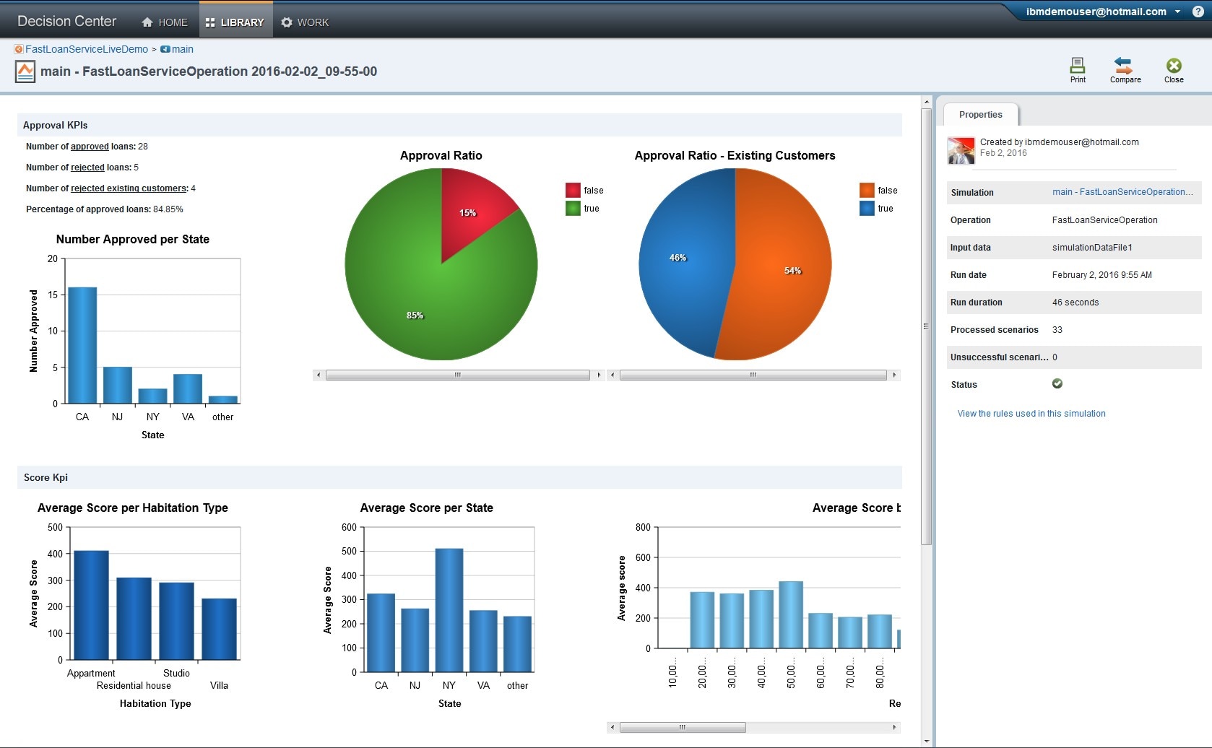Screen dimensions: 1212x748
Task: Open the FastLoanServiceLiveDemo breadcrumb link
Action: [x=86, y=49]
